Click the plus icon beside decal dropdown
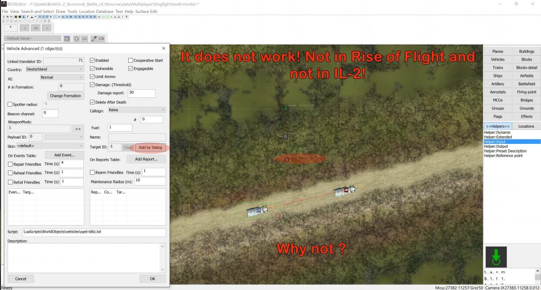Viewport: 541px width, 290px height. coord(76,38)
